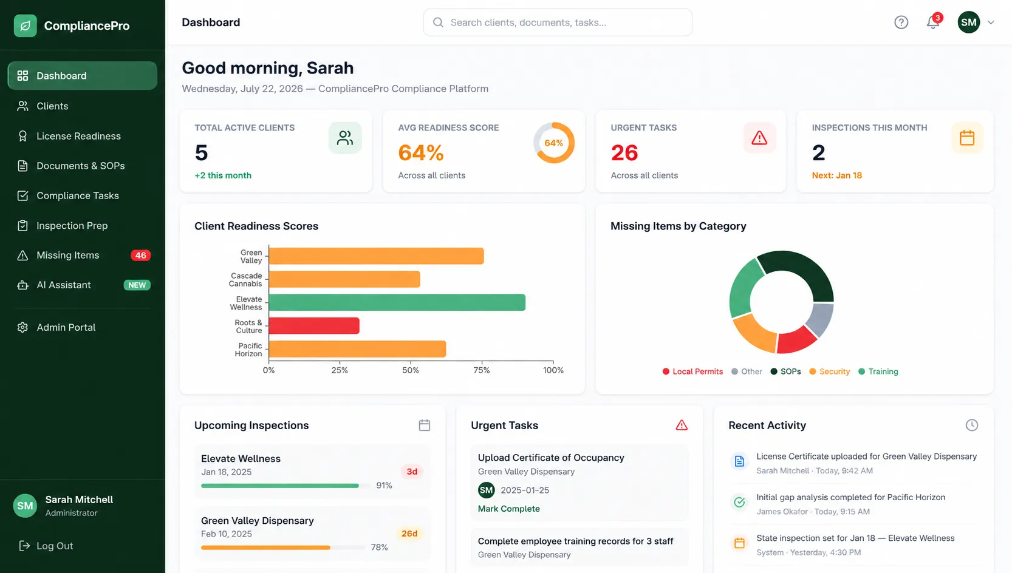Click the check icon for gap analysis activity

point(739,502)
